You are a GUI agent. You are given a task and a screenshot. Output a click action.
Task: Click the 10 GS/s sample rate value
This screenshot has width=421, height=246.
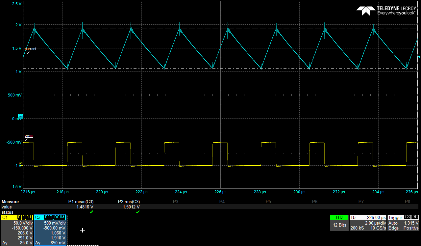(x=378, y=228)
